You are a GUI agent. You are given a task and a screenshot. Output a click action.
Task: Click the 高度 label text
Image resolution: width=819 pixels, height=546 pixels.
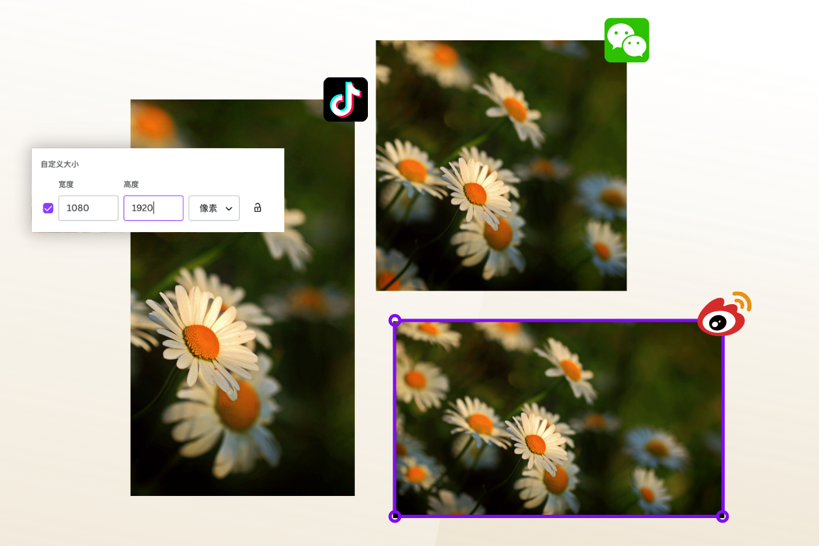point(131,185)
